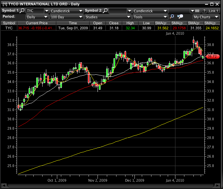
Task: Open the chart options list menu icon
Action: [x=195, y=11]
